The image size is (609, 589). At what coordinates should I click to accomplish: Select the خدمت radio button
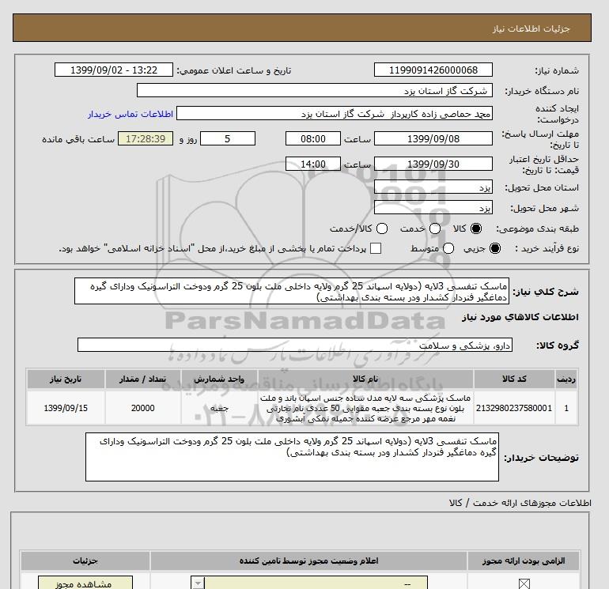pos(435,228)
